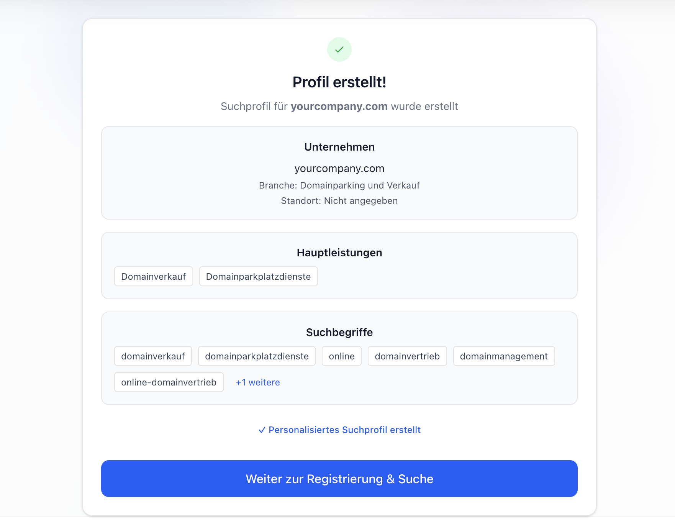
Task: Click the blue checkmark beside Personalisiertes Suchprofil
Action: tap(262, 430)
